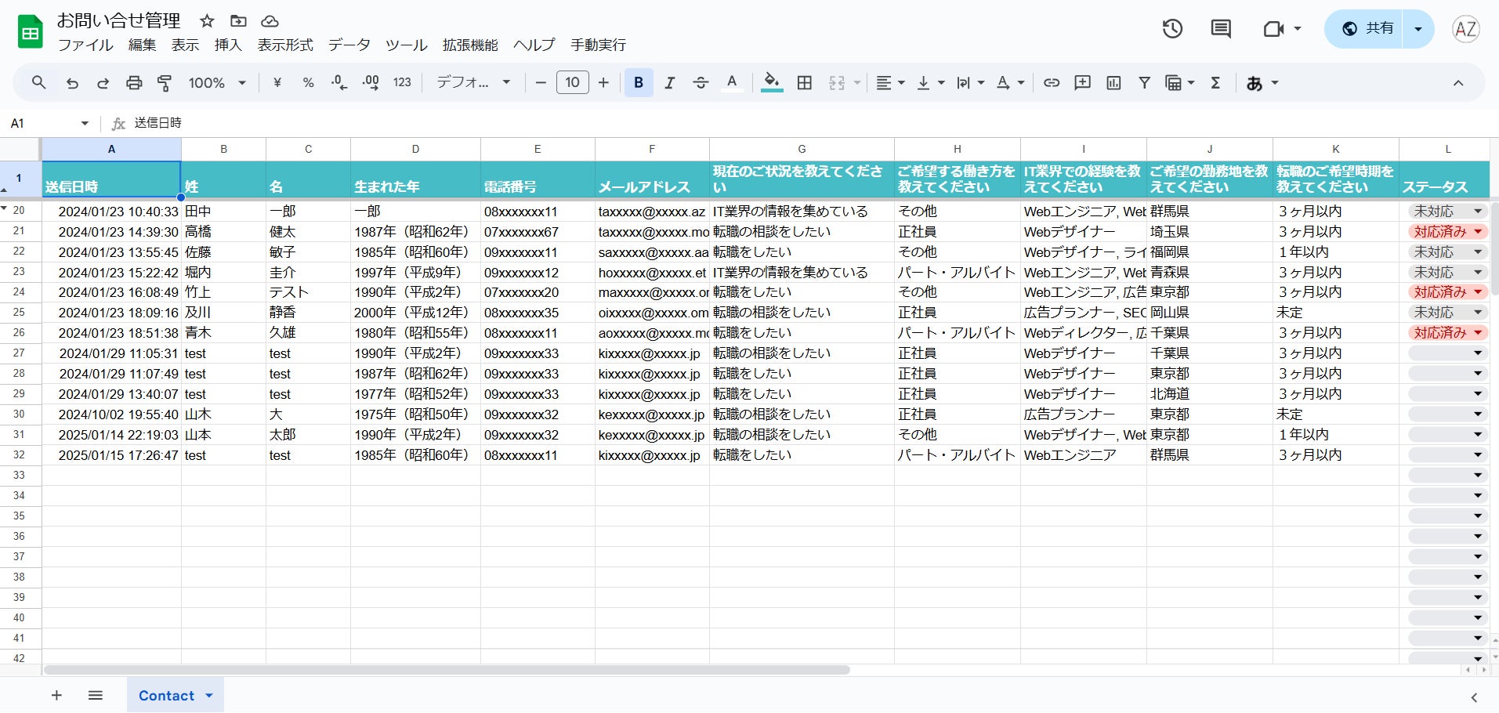1499x713 pixels.
Task: Redo the last action
Action: (x=103, y=82)
